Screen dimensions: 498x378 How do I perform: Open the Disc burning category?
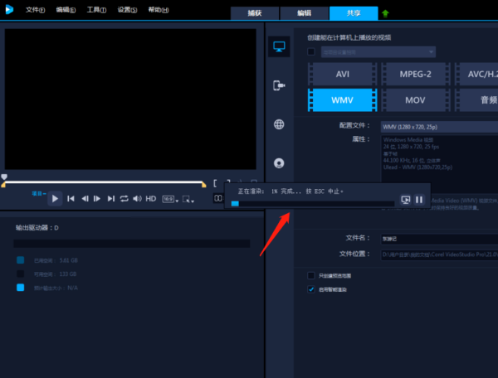pyautogui.click(x=279, y=162)
